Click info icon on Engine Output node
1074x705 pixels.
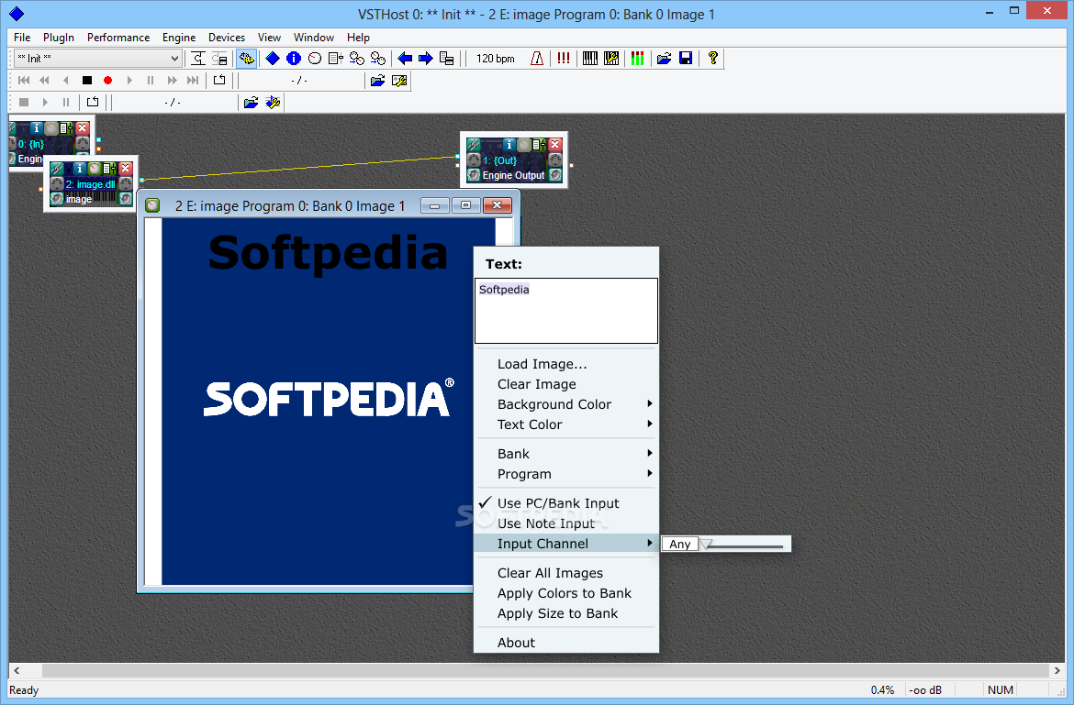(509, 144)
